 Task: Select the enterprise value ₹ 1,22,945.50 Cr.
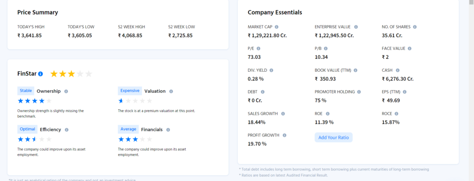[x=334, y=35]
